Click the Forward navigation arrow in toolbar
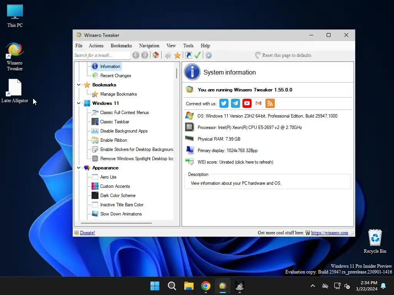Viewport: 394px width, 295px height. point(145,55)
